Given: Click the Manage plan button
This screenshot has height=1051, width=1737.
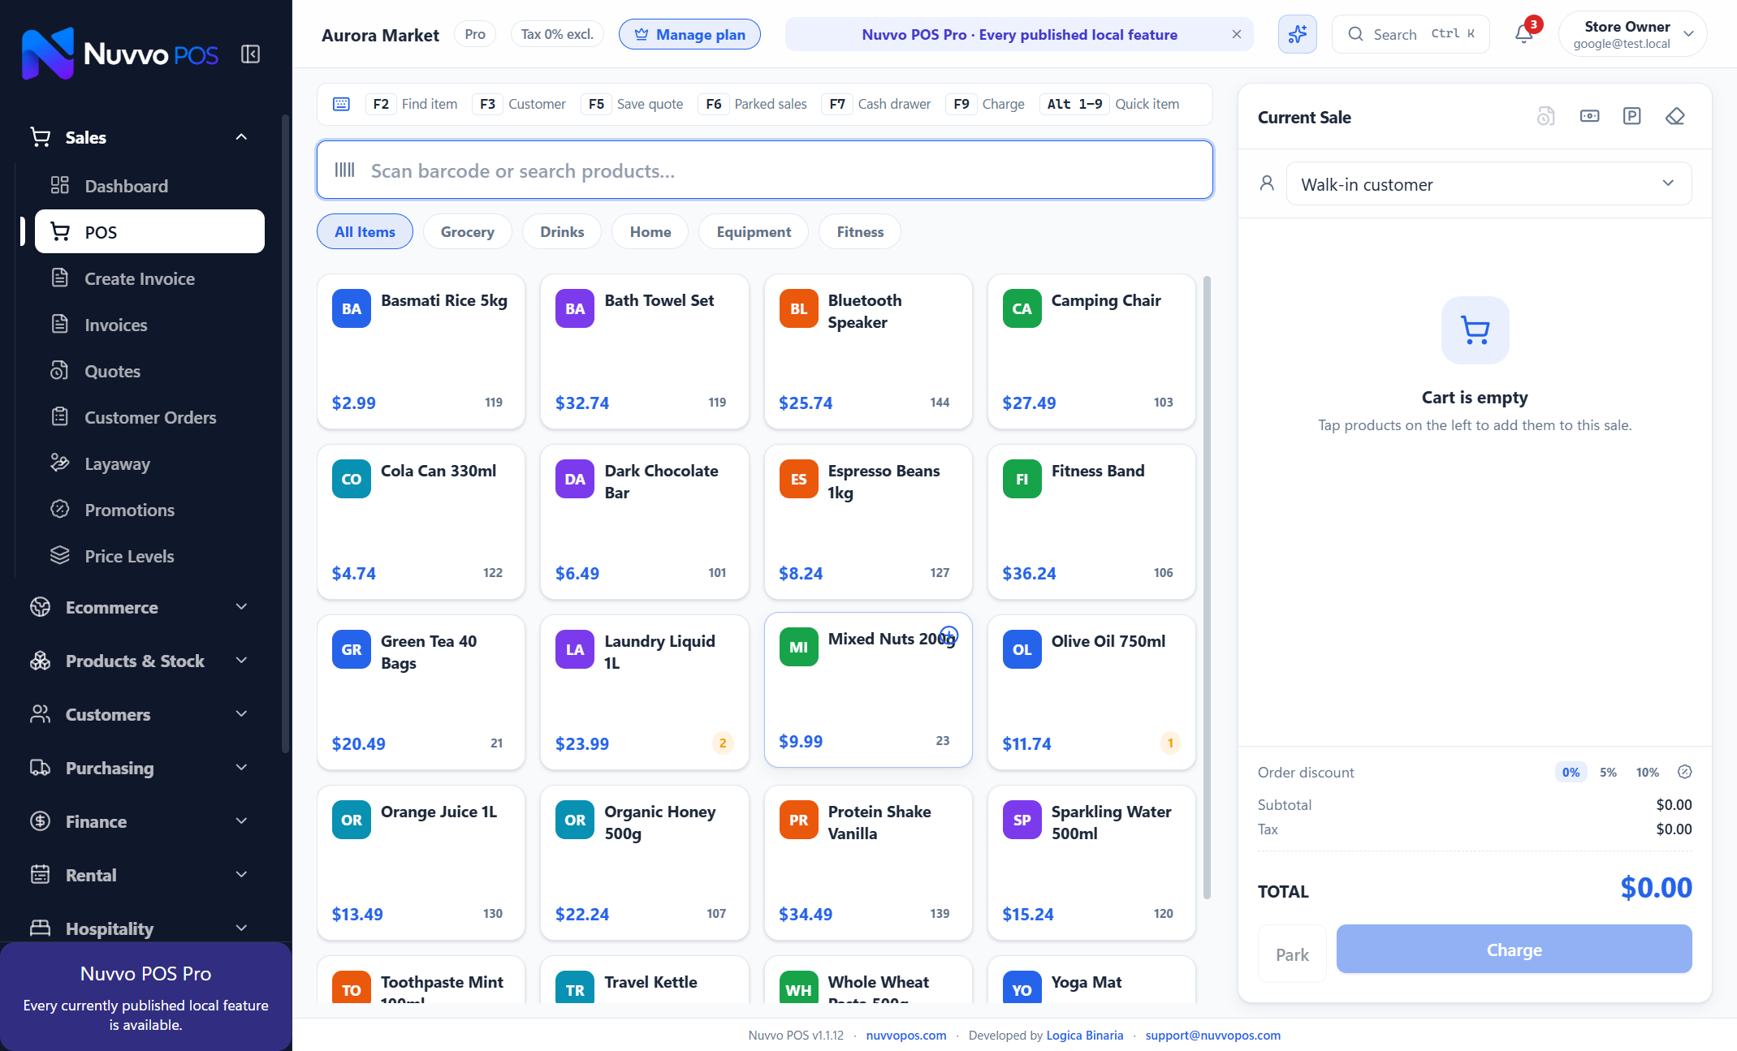Looking at the screenshot, I should tap(689, 34).
